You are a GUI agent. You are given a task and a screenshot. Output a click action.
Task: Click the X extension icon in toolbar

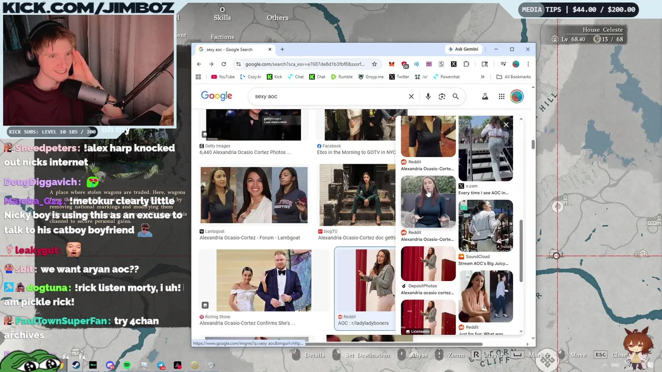pyautogui.click(x=454, y=64)
